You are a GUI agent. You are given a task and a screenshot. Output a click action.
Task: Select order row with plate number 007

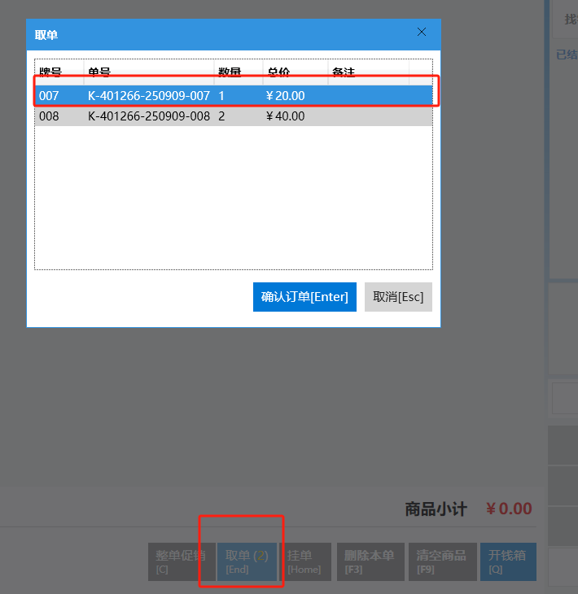click(x=49, y=96)
